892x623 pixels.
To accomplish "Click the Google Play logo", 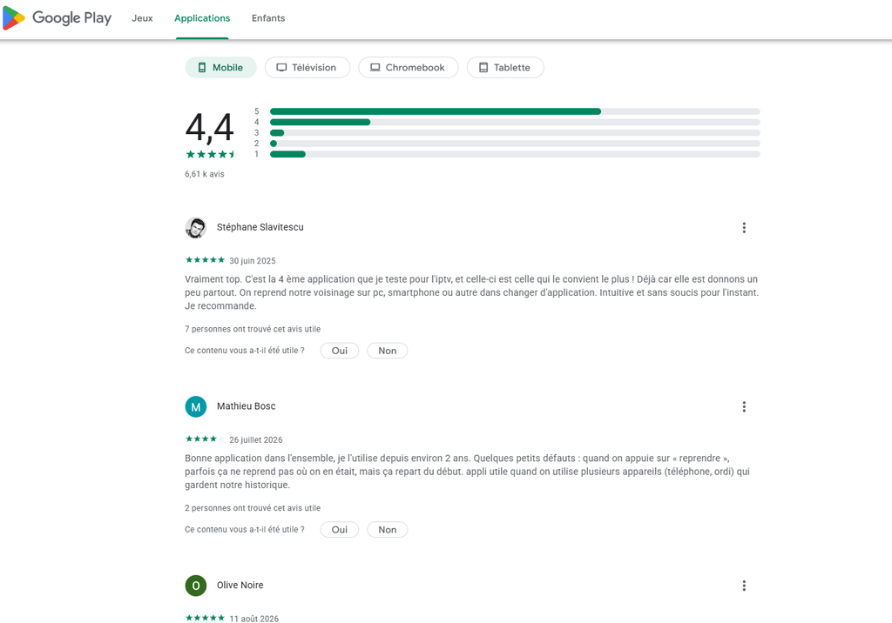I will click(57, 18).
